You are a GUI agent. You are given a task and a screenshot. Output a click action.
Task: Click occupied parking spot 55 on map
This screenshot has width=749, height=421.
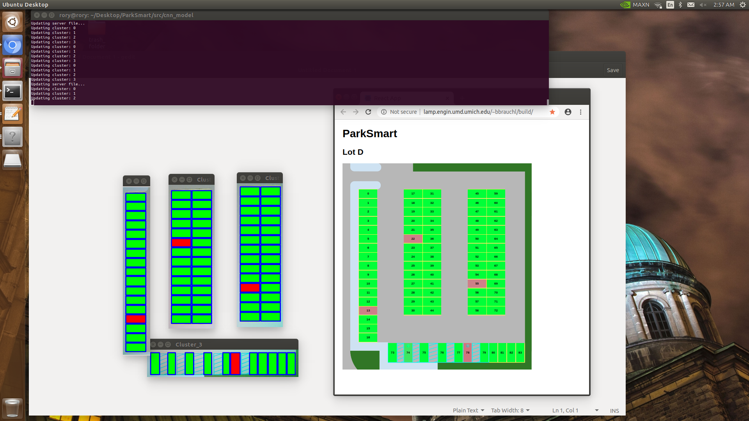pyautogui.click(x=477, y=283)
